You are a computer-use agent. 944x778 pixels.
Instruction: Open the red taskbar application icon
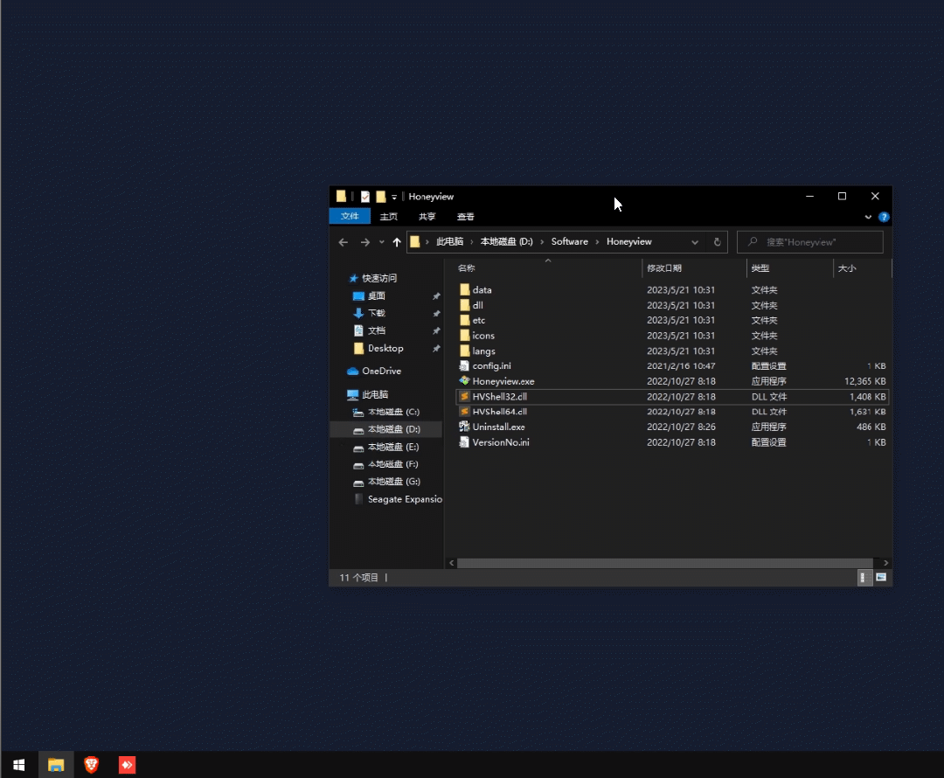tap(127, 765)
